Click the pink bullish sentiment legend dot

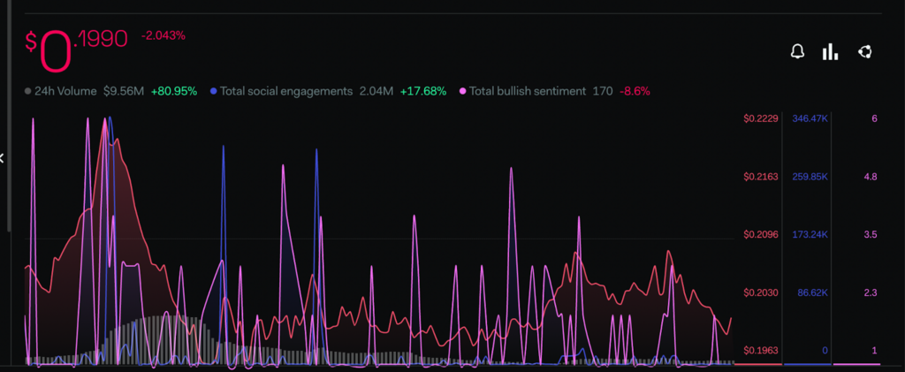pos(463,91)
